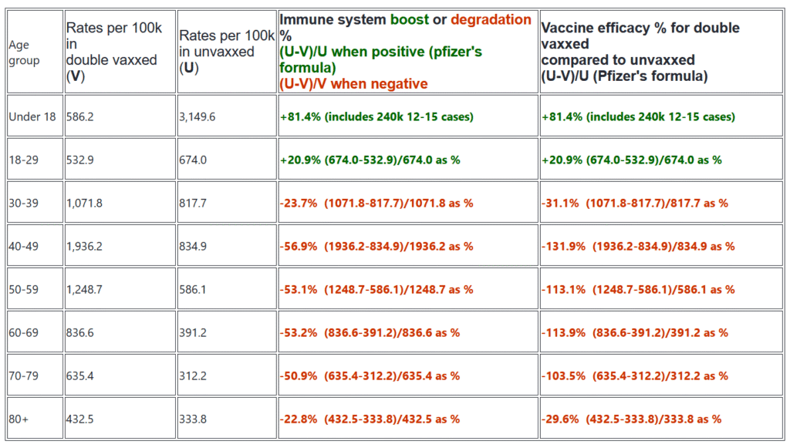Click the -103.5% vaccine efficacy cell
This screenshot has height=448, width=790.
click(661, 376)
